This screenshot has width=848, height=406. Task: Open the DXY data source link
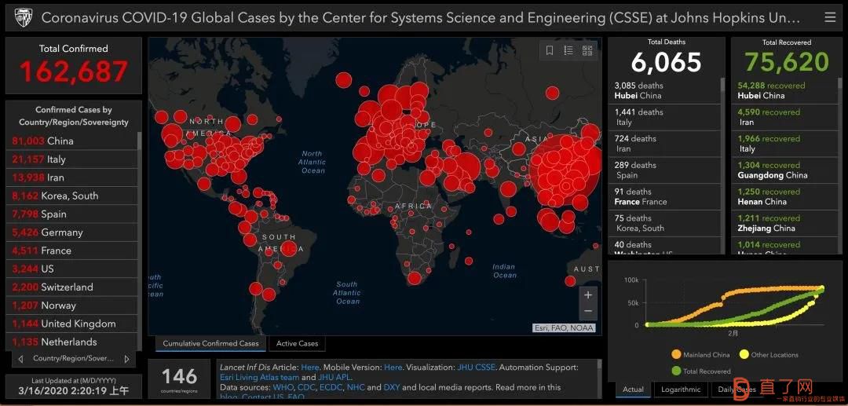point(392,387)
